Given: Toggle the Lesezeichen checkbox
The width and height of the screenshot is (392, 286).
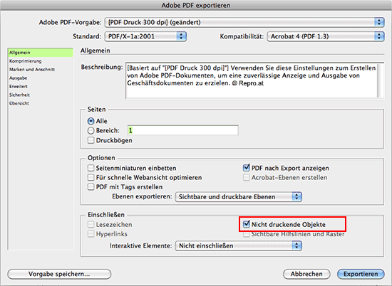Looking at the screenshot, I should tap(91, 224).
